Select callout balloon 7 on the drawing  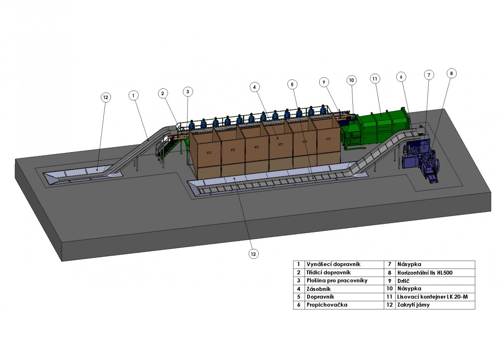pos(429,75)
